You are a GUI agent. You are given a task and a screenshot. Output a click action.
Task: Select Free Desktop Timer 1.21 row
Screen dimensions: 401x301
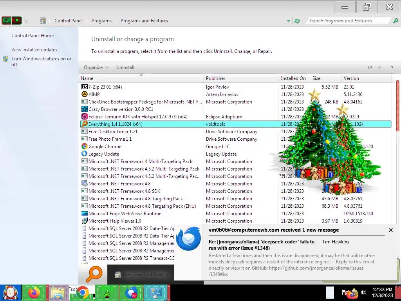click(235, 131)
